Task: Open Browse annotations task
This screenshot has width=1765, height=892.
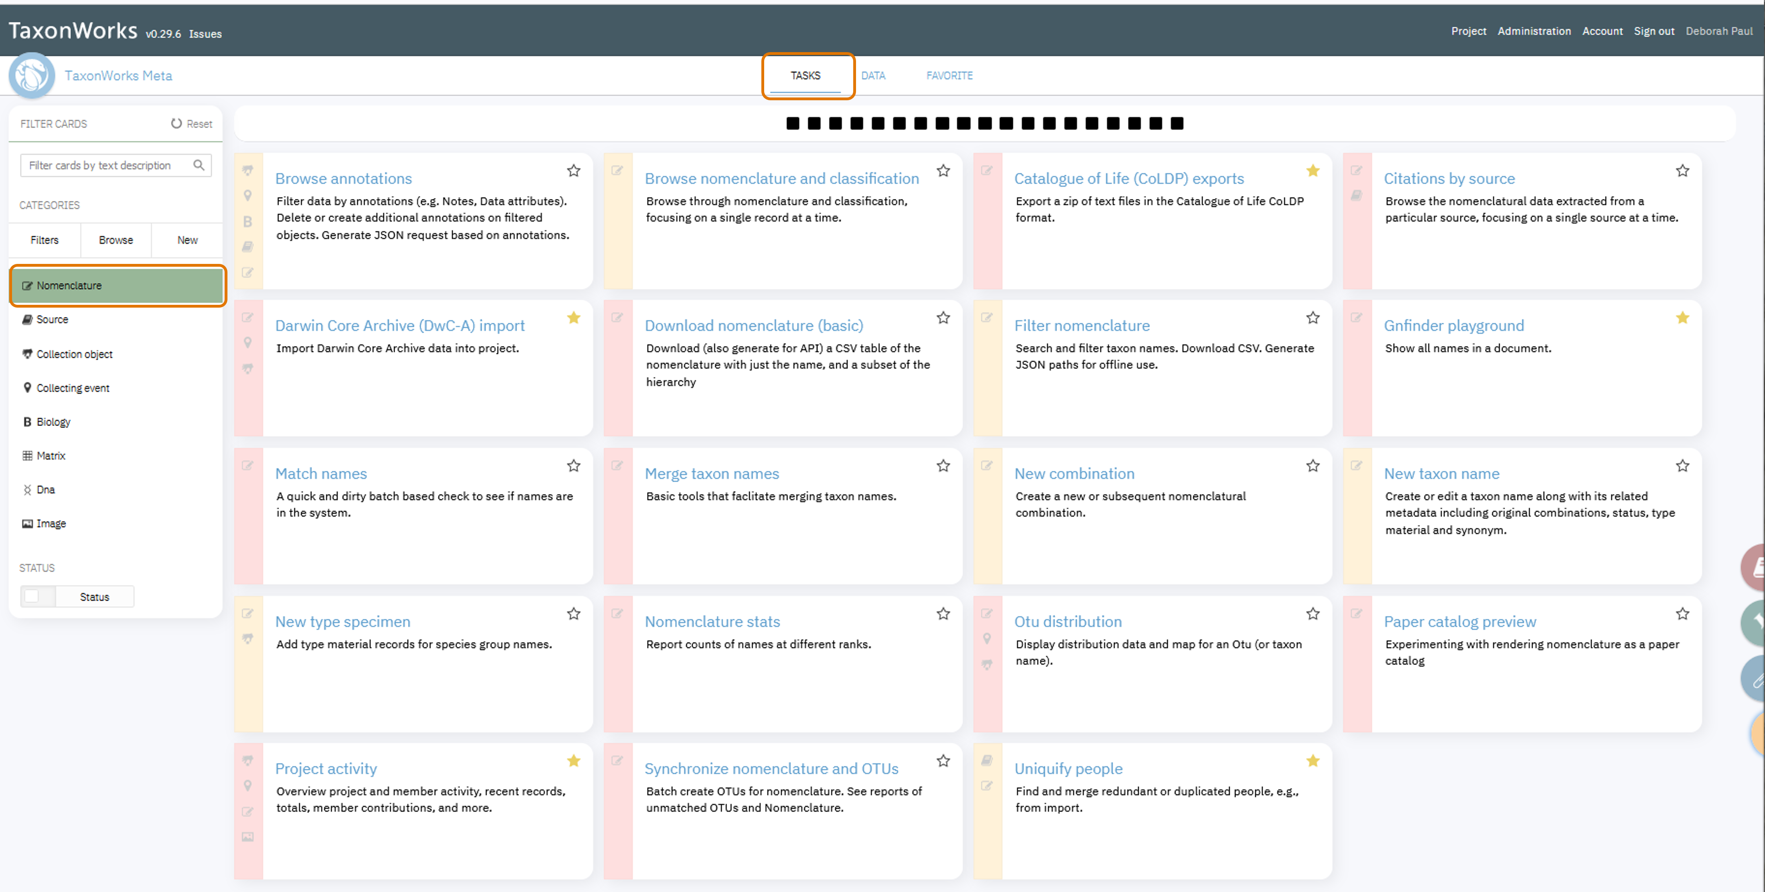Action: 343,178
